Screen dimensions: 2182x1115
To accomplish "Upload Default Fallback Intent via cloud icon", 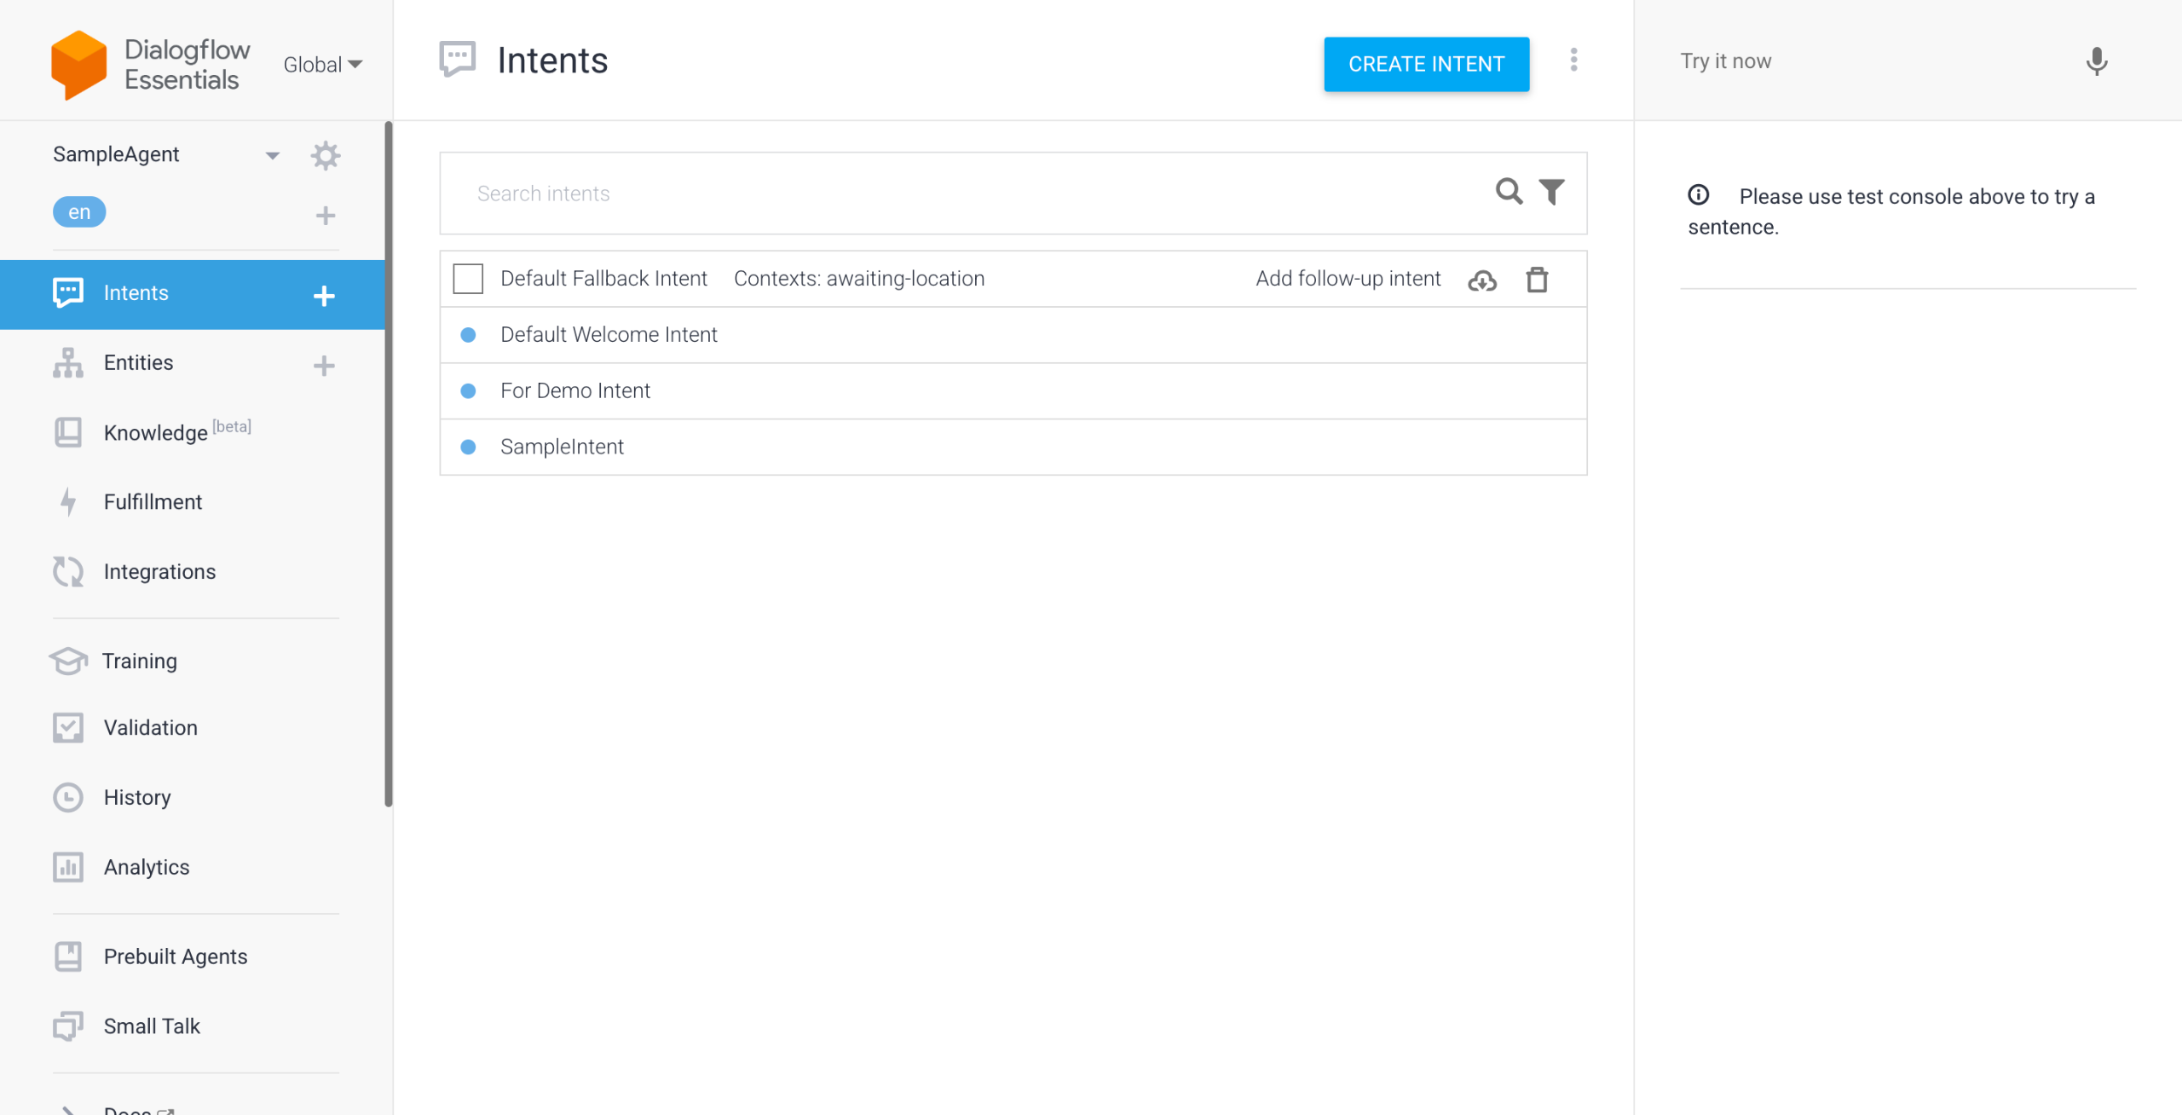I will click(1483, 279).
